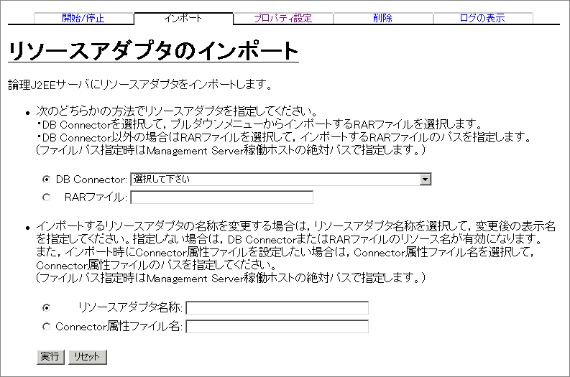Click the Connector属性ファイル名 input field
This screenshot has width=570, height=377.
277,327
